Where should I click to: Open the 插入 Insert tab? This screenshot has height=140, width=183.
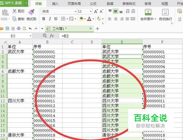[55, 4]
